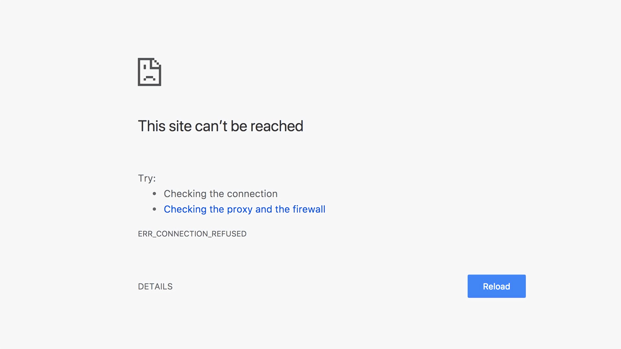Viewport: 621px width, 349px height.
Task: Reload the page with the blue button
Action: point(496,286)
